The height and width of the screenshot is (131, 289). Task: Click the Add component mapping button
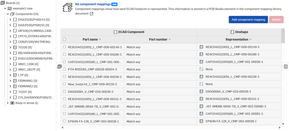tap(248, 20)
